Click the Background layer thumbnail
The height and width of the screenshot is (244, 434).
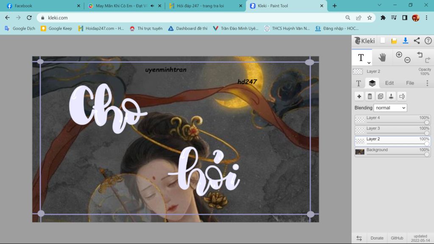coord(359,152)
